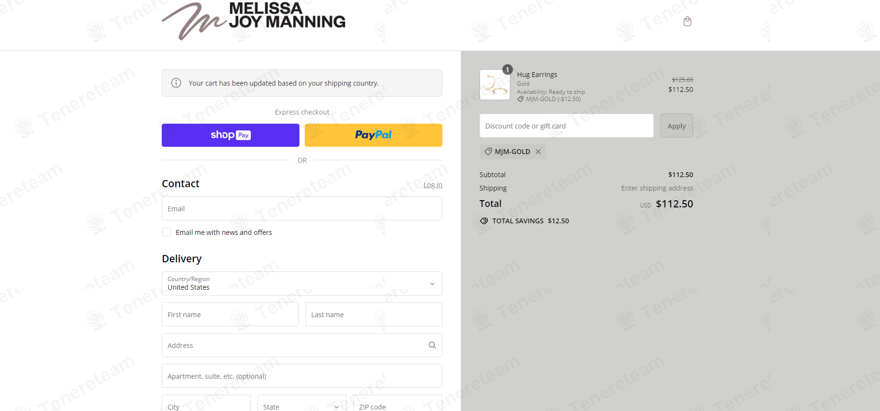Pay with Shop Pay express button

[231, 135]
